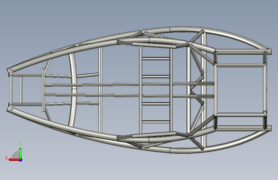Click the red X axis arrow of triad
Image resolution: width=278 pixels, height=180 pixels.
pyautogui.click(x=14, y=160)
